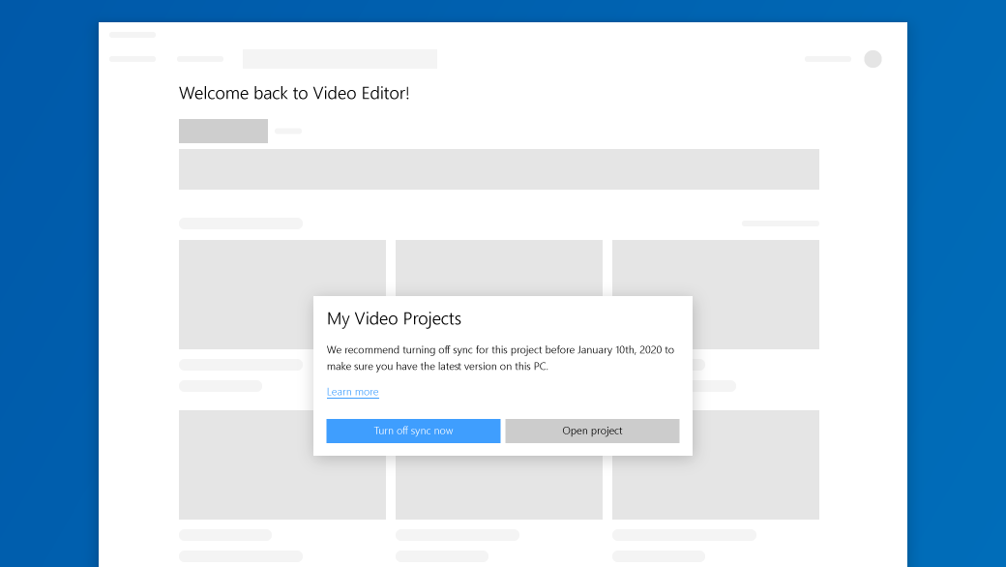
Task: Click the section heading placeholder above the thumbnails
Action: point(240,223)
